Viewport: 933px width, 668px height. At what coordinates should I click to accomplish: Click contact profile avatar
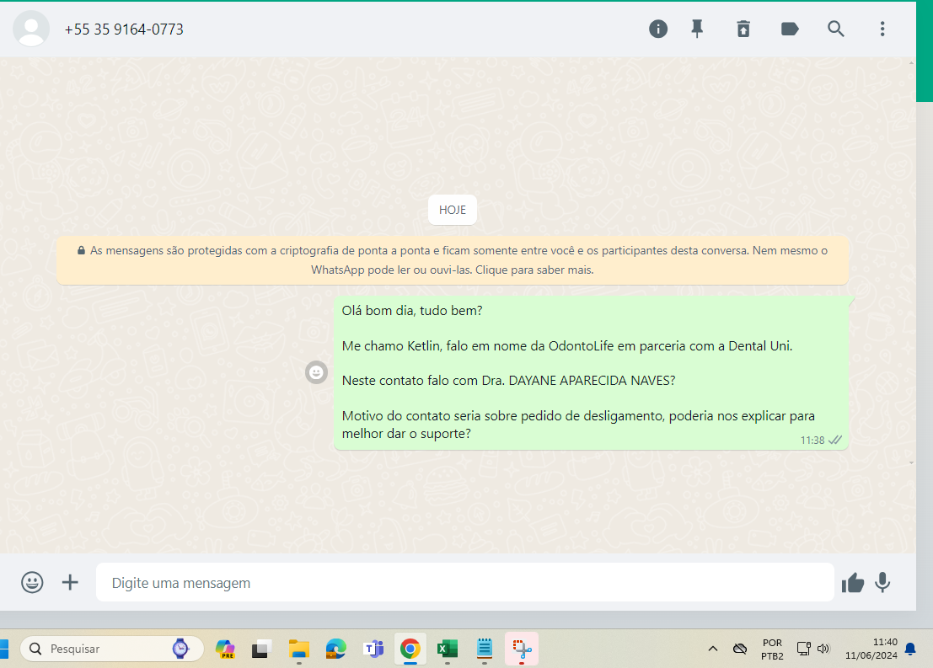[31, 29]
